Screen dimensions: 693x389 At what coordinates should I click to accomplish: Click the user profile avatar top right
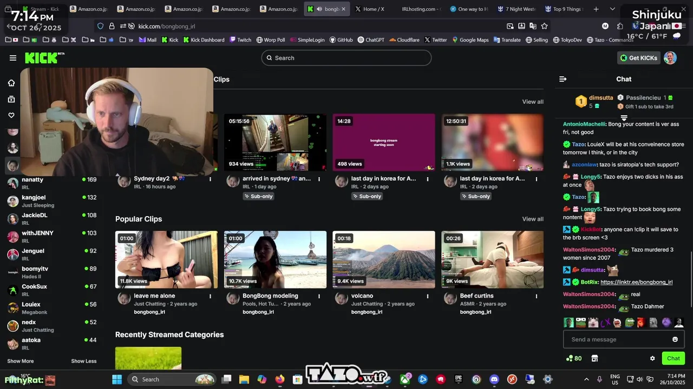(670, 58)
